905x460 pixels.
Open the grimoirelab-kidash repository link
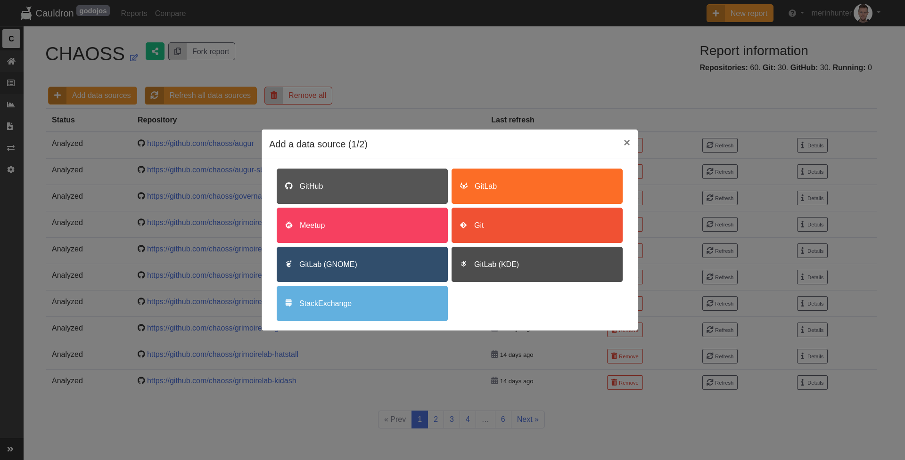pos(222,380)
